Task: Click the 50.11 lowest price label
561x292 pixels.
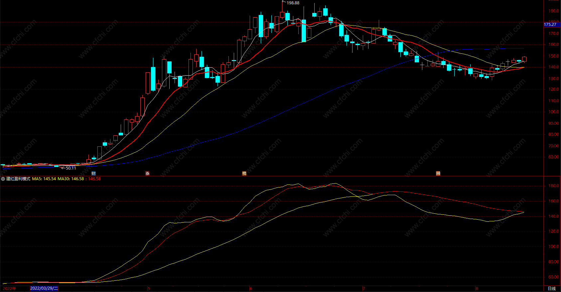Action: click(71, 168)
